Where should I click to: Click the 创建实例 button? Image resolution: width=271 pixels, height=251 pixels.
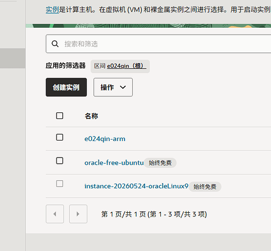click(66, 87)
